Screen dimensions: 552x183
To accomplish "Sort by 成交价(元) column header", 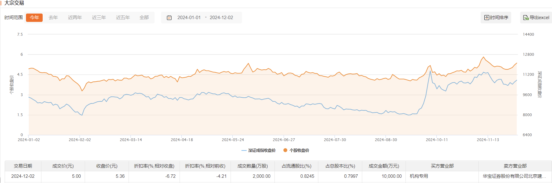I will 63,166.
